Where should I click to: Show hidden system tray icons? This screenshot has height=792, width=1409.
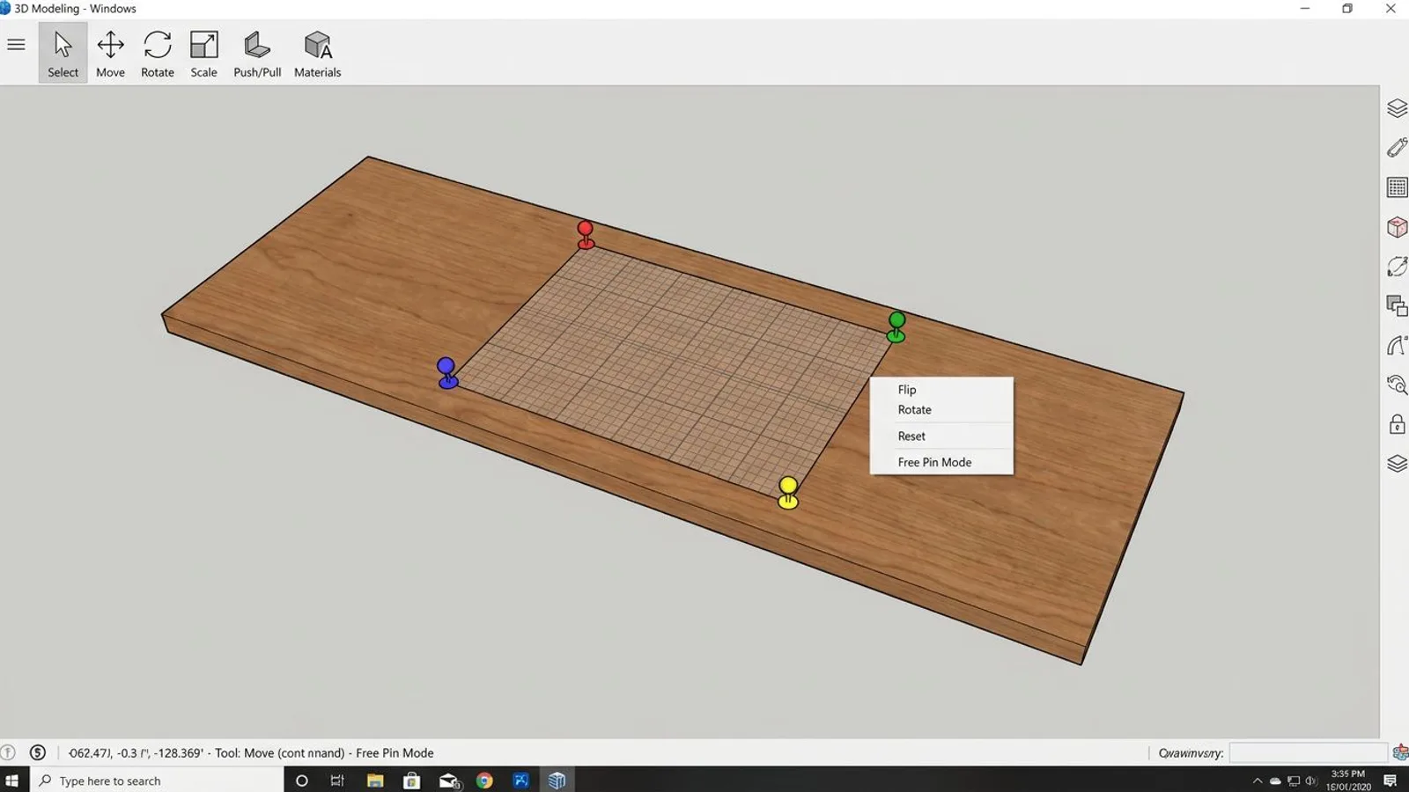pos(1257,781)
